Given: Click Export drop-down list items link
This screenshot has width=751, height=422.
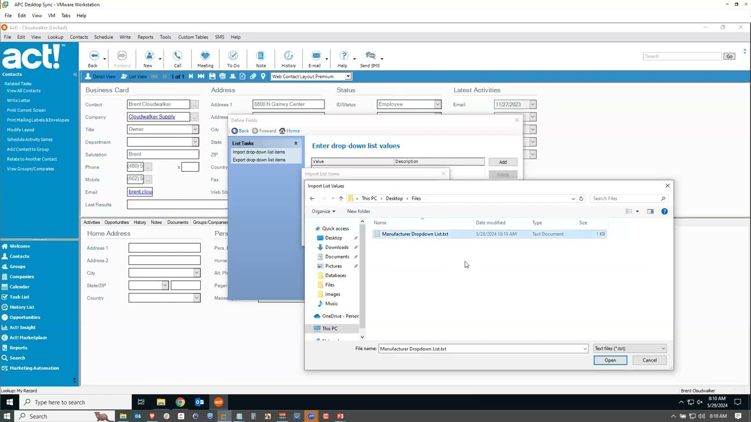Looking at the screenshot, I should [259, 160].
